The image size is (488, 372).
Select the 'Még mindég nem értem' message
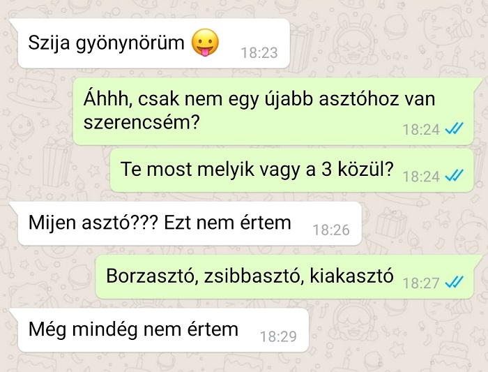[x=160, y=330]
